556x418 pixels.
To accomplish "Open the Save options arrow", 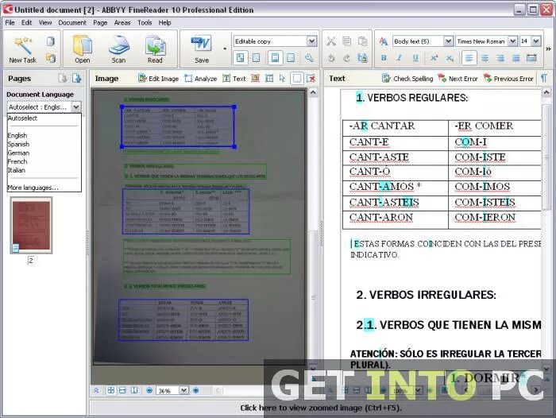I will point(225,48).
